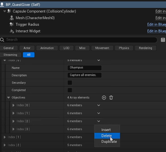Open the details panel table settings icon
Image resolution: width=166 pixels, height=152 pixels.
(x=163, y=40)
